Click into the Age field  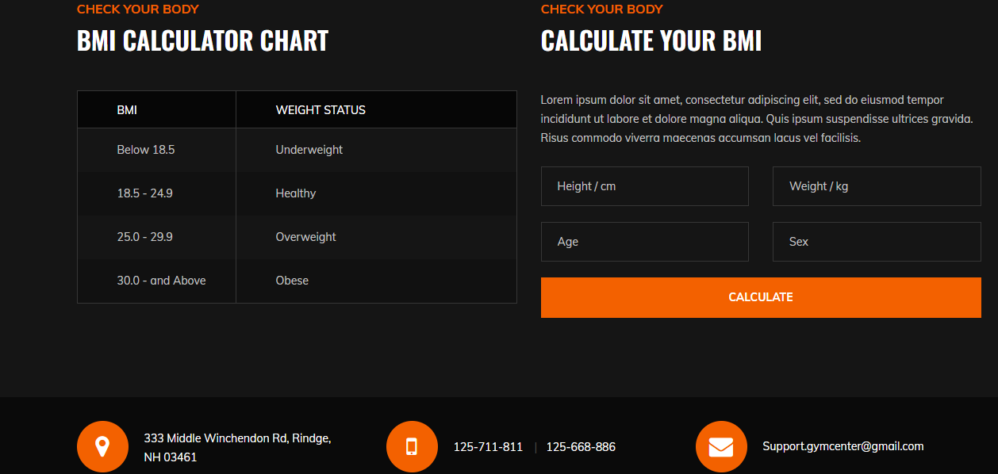coord(644,242)
